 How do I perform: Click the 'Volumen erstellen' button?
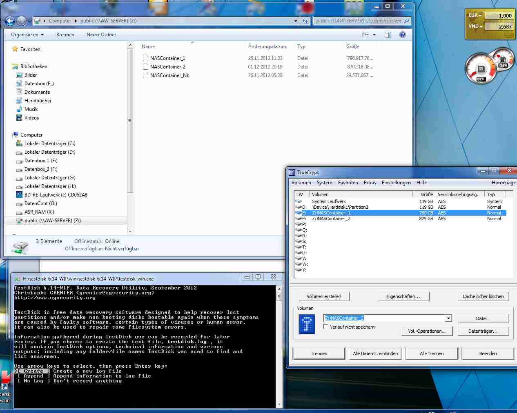click(x=324, y=296)
